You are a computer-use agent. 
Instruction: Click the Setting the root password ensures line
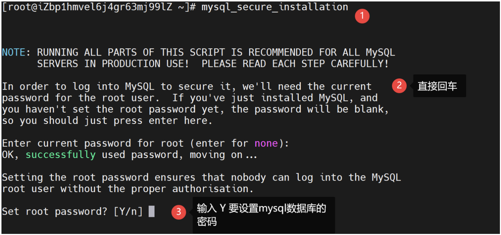pos(201,178)
